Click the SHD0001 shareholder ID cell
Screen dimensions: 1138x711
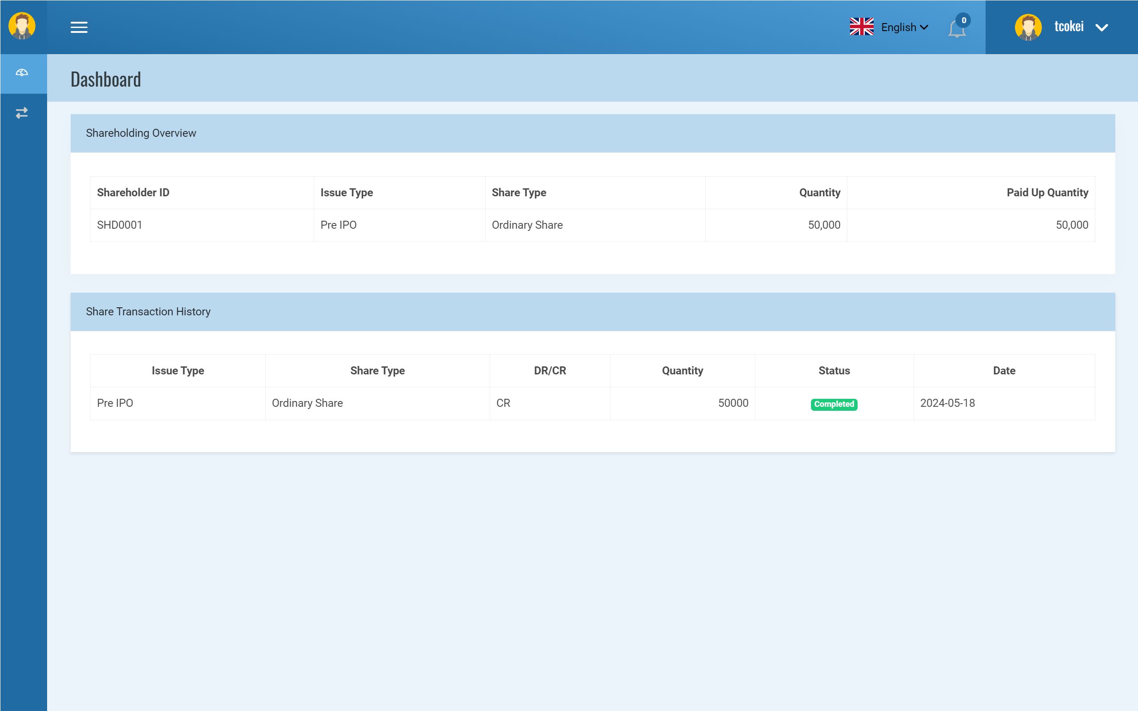(120, 225)
